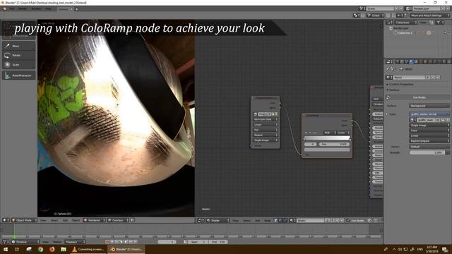452x254 pixels.
Task: Expand the Custom Properties panel
Action: pyautogui.click(x=400, y=85)
